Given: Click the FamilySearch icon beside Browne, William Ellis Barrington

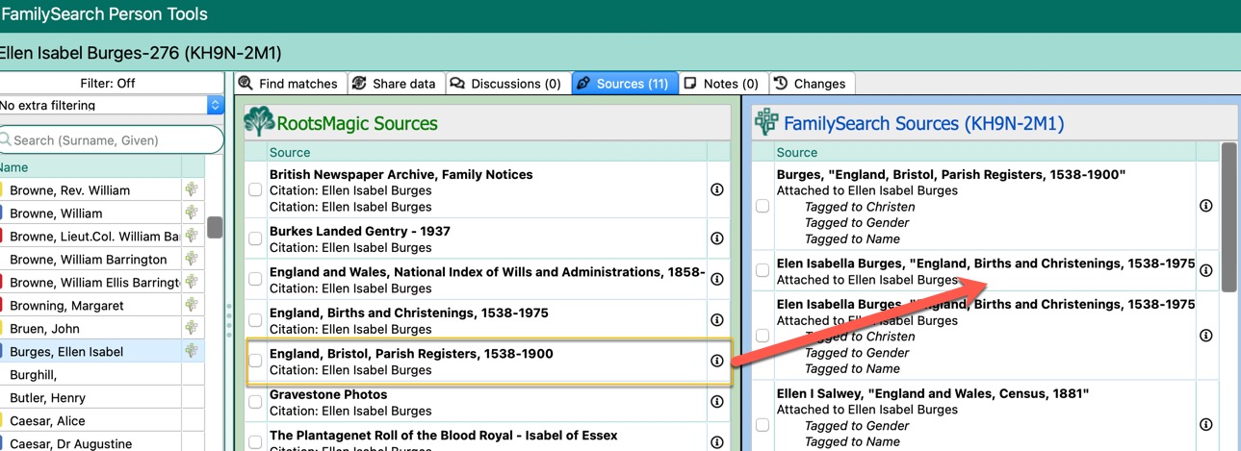Looking at the screenshot, I should coord(193,283).
